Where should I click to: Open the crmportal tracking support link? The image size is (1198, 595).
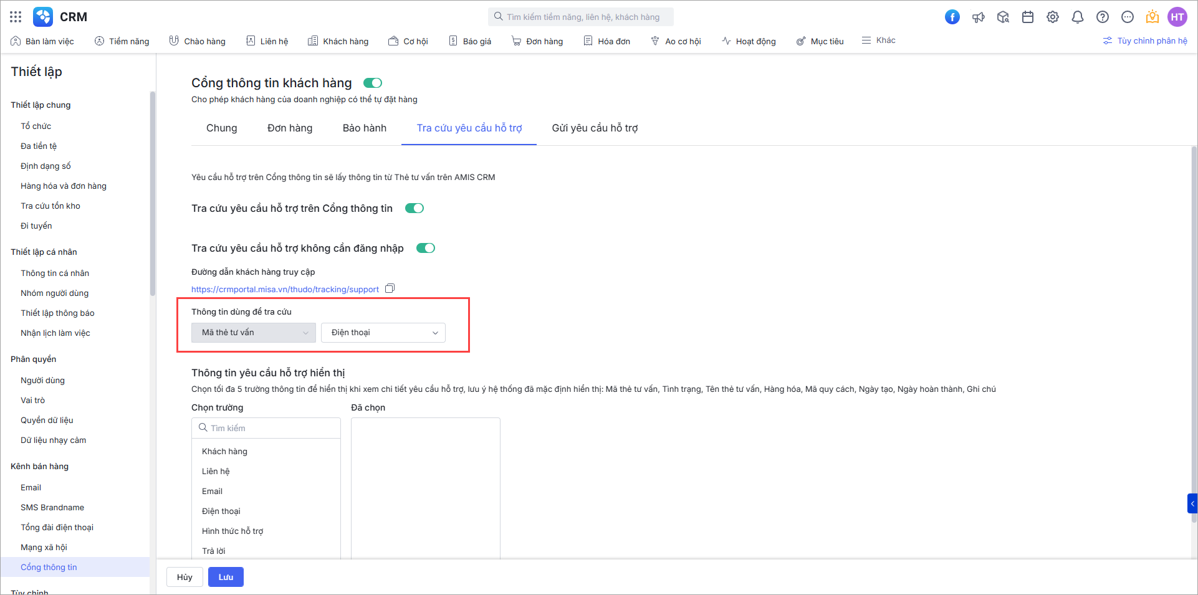point(285,289)
